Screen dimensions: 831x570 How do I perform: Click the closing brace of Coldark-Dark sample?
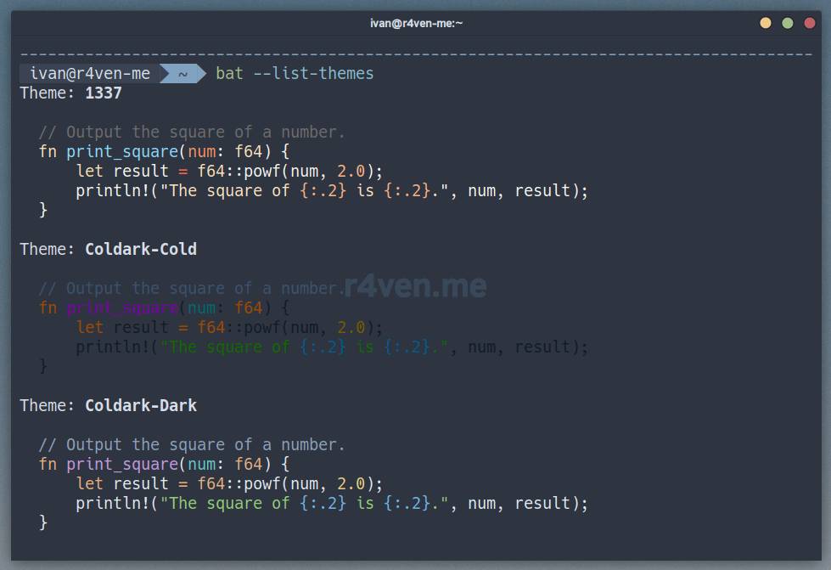pos(43,523)
